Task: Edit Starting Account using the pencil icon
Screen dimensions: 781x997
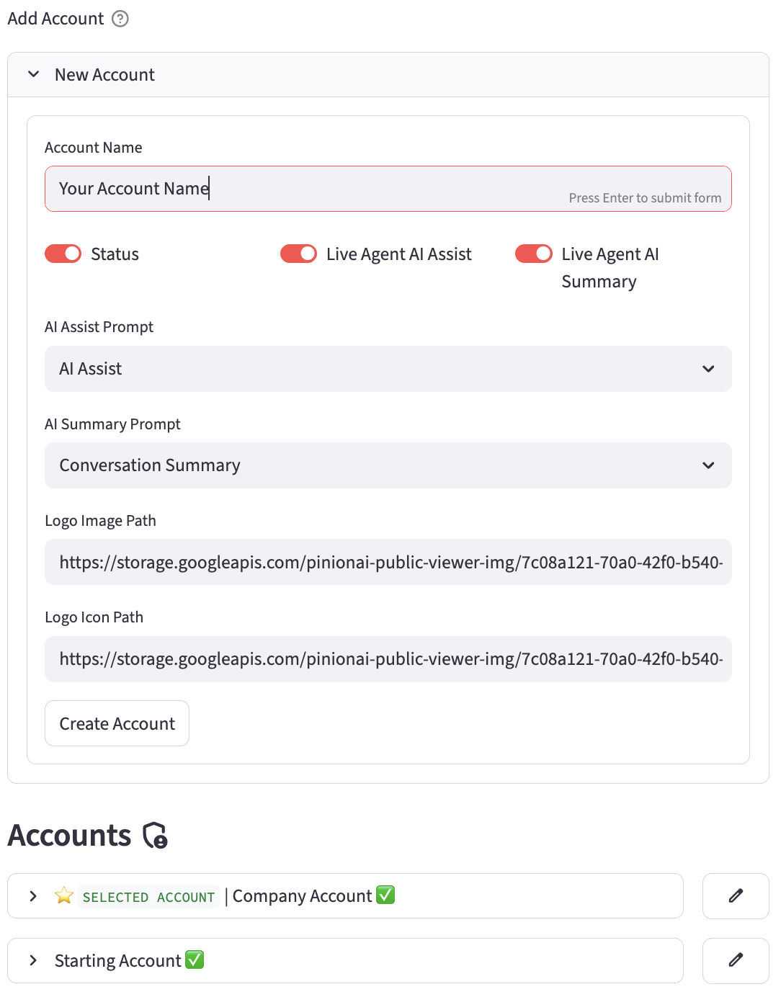Action: [736, 960]
